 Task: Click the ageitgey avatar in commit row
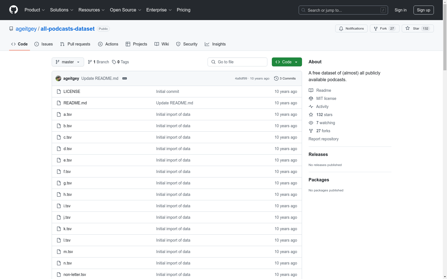[x=58, y=78]
